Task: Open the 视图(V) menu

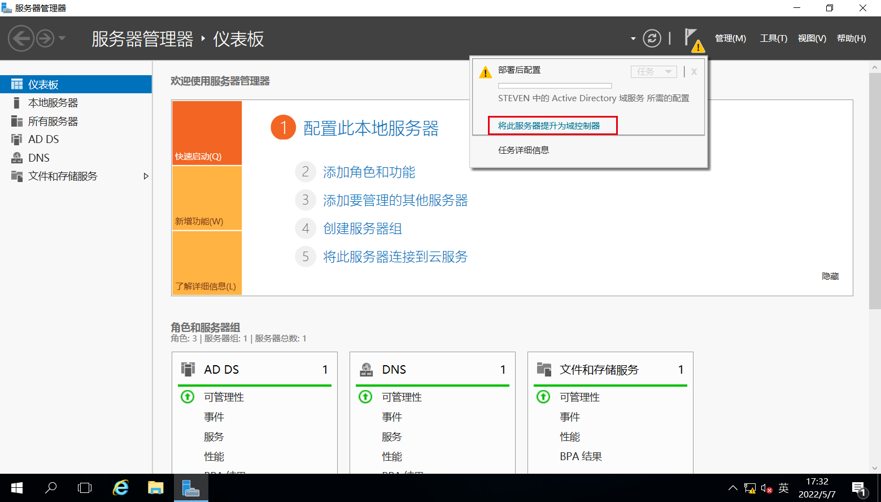Action: click(812, 38)
